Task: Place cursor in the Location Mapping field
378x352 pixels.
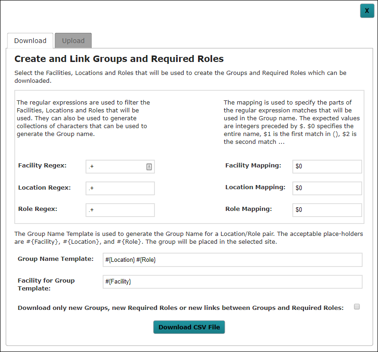Action: (x=327, y=188)
